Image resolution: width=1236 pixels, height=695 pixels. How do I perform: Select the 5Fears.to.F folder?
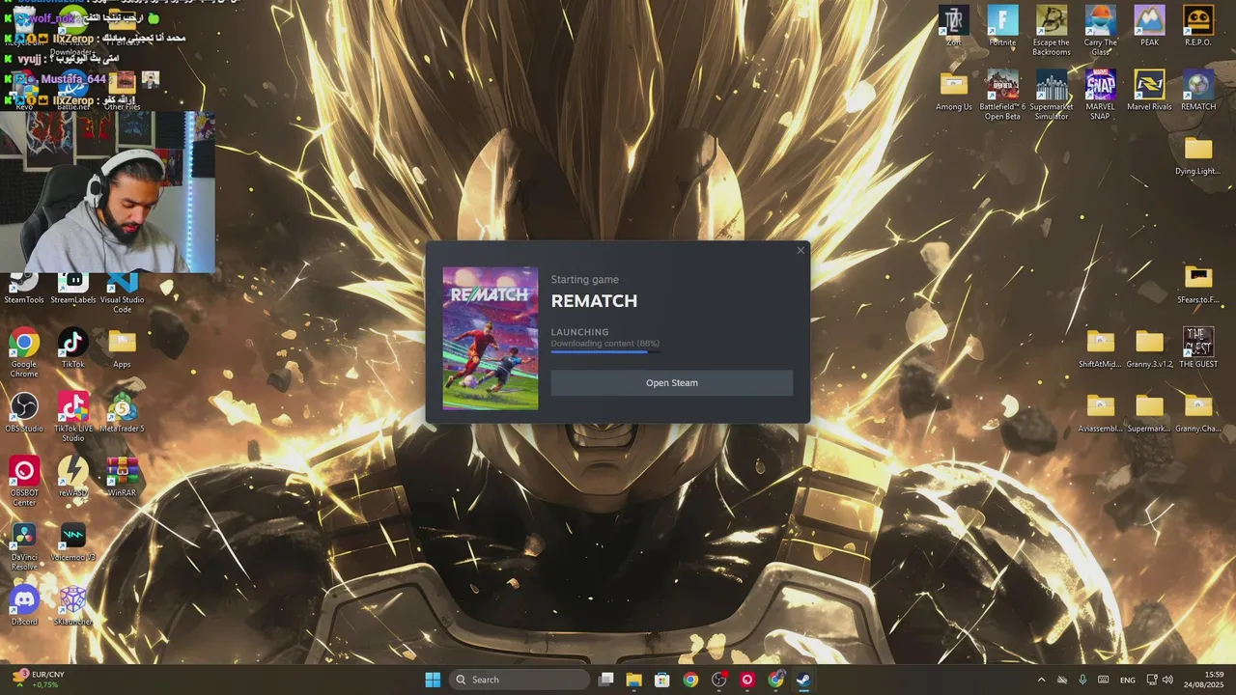click(1198, 284)
